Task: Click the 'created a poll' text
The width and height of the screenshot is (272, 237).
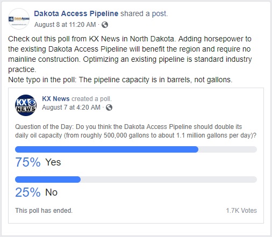Action: (x=91, y=99)
